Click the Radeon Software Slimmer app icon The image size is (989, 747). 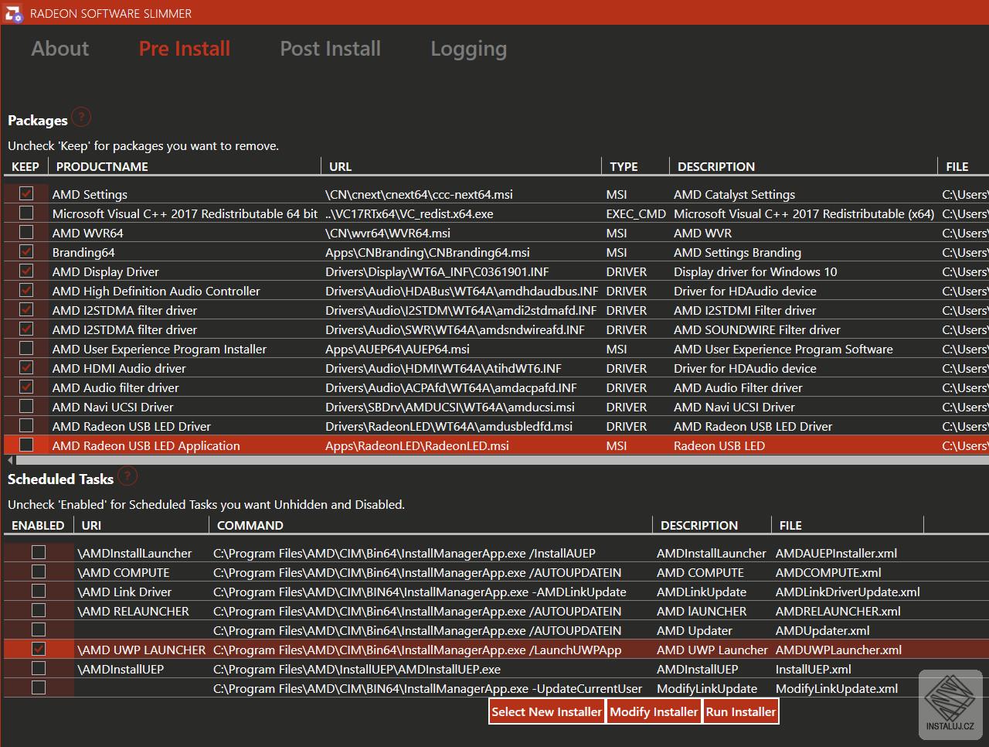13,13
